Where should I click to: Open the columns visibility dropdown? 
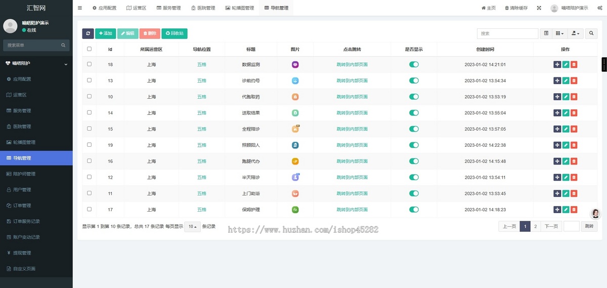coord(559,33)
